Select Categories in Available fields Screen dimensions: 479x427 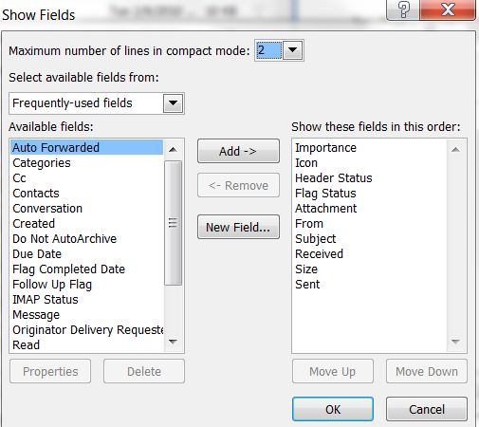point(42,163)
